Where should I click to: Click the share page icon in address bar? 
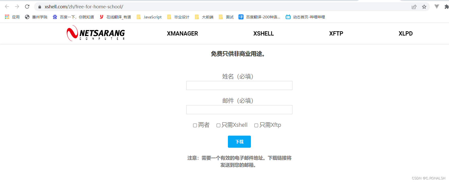414,7
